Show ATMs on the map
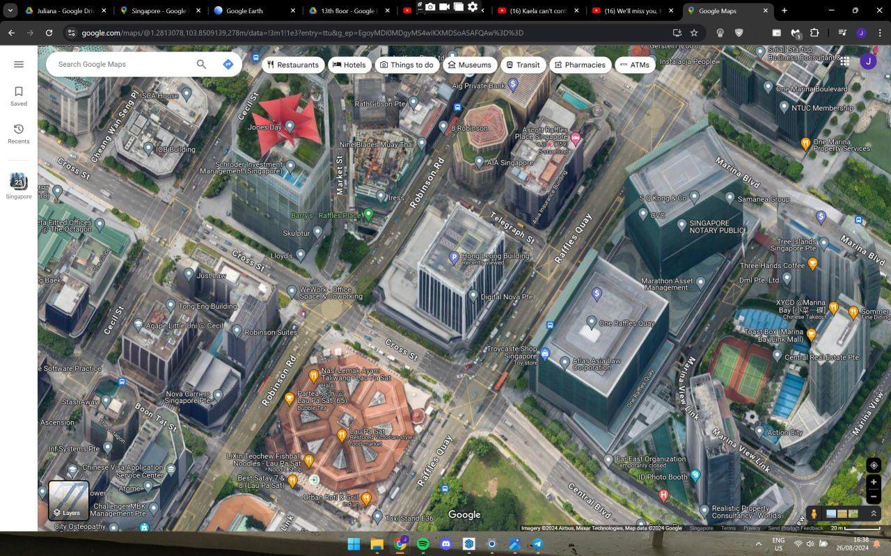This screenshot has width=891, height=556. tap(635, 65)
